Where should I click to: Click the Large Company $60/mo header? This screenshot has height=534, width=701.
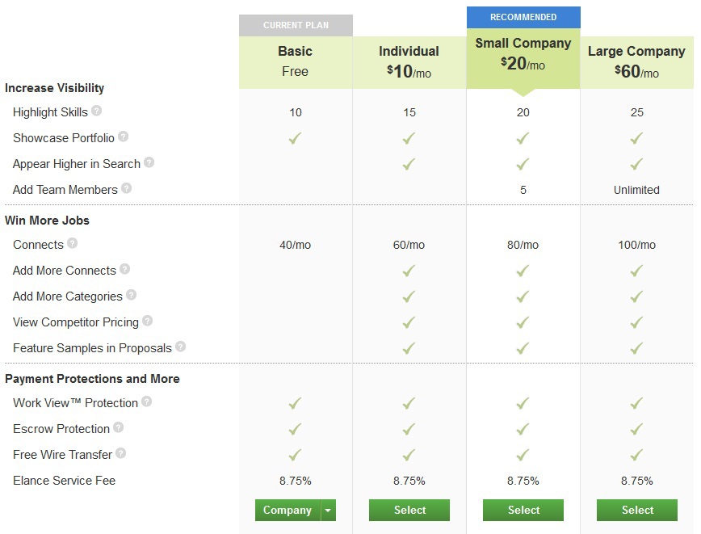tap(636, 61)
